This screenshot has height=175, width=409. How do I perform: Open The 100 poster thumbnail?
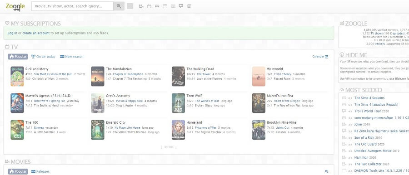[17, 130]
